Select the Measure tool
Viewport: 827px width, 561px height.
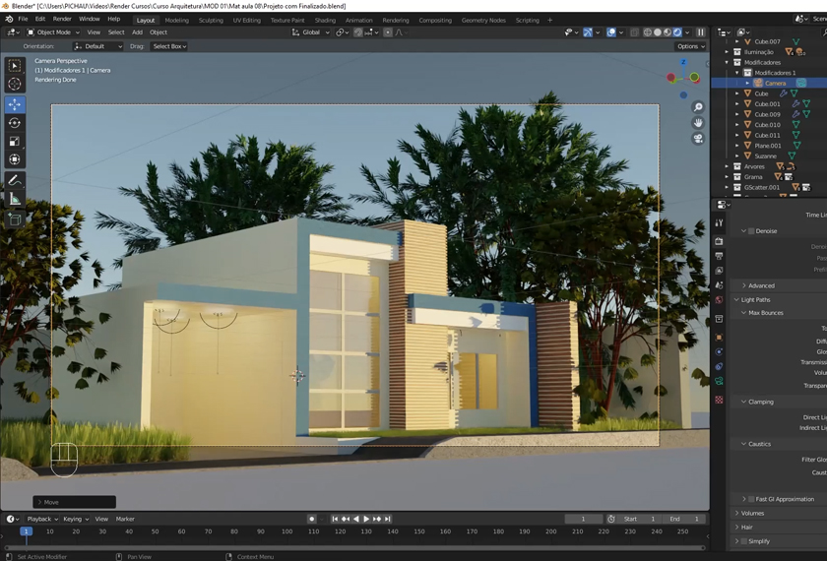(15, 200)
